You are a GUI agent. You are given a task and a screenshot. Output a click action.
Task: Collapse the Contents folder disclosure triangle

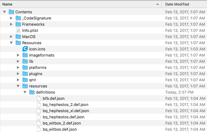point(4,12)
